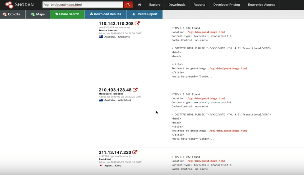The width and height of the screenshot is (304, 175).
Task: Click the 210.193.128.48 result heading
Action: point(116,89)
